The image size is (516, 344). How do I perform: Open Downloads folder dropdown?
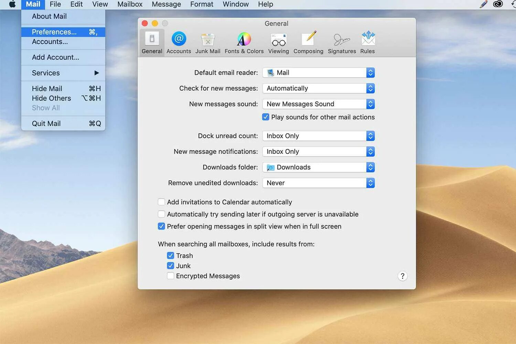tap(319, 167)
